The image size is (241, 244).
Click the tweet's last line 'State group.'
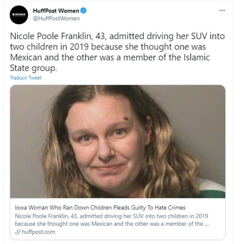point(33,68)
